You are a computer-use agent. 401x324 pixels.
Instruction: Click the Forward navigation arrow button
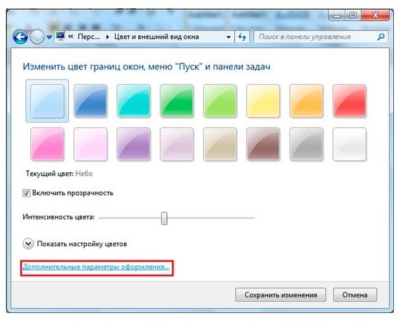(x=37, y=38)
